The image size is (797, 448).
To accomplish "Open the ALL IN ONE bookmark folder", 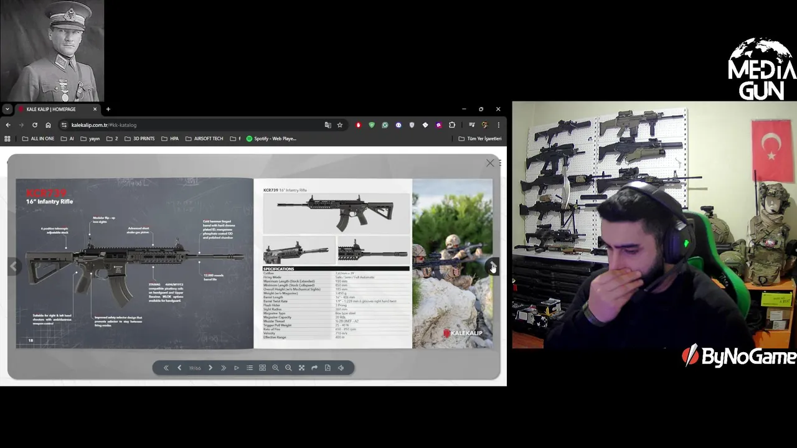I will [x=38, y=139].
